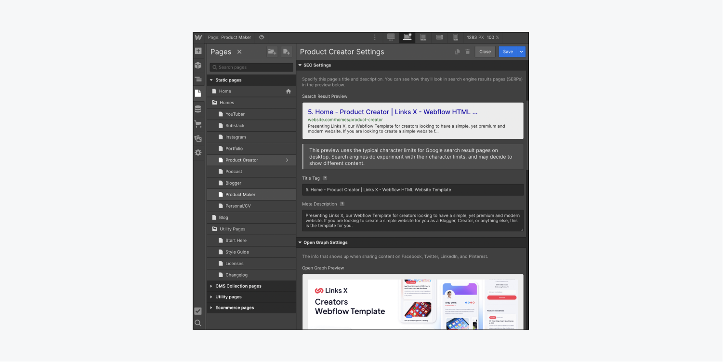Create a new page folder
723x362 pixels.
pyautogui.click(x=272, y=52)
